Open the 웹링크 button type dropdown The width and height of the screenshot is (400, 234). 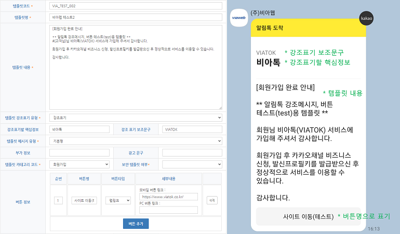118,201
